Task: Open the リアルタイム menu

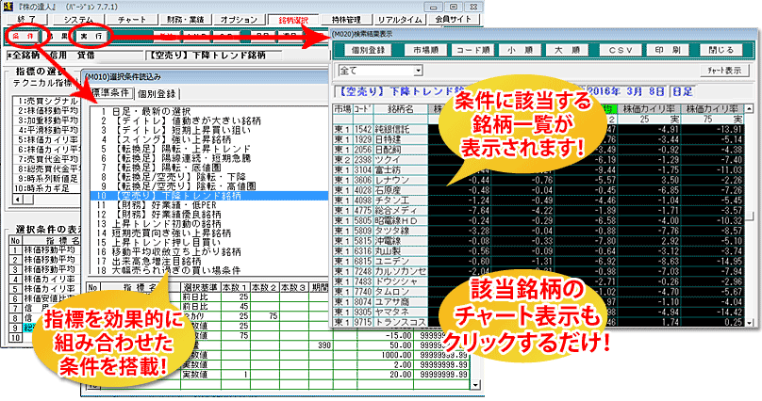Action: pos(400,20)
